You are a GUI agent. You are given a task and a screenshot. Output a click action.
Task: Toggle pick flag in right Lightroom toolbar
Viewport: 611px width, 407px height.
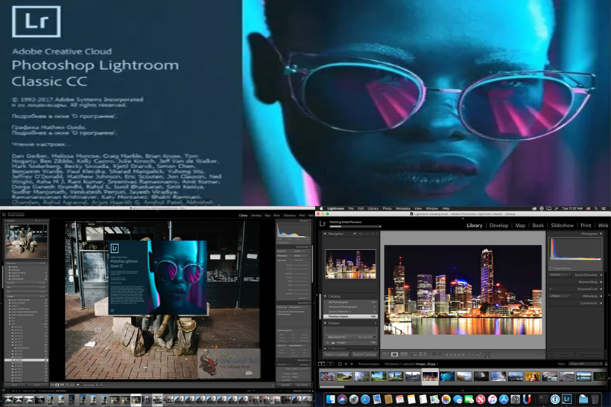point(434,354)
